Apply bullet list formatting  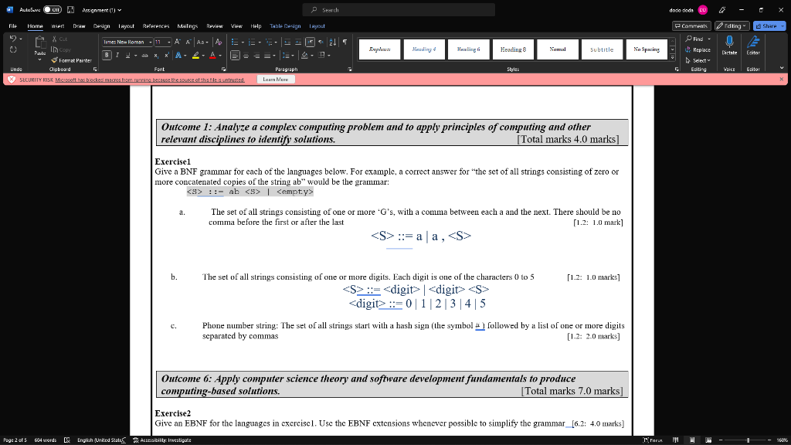tap(233, 42)
